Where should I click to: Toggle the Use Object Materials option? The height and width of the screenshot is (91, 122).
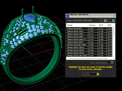click(102, 62)
